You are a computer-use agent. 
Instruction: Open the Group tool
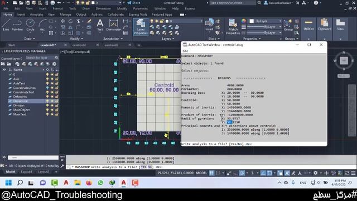pyautogui.click(x=288, y=25)
